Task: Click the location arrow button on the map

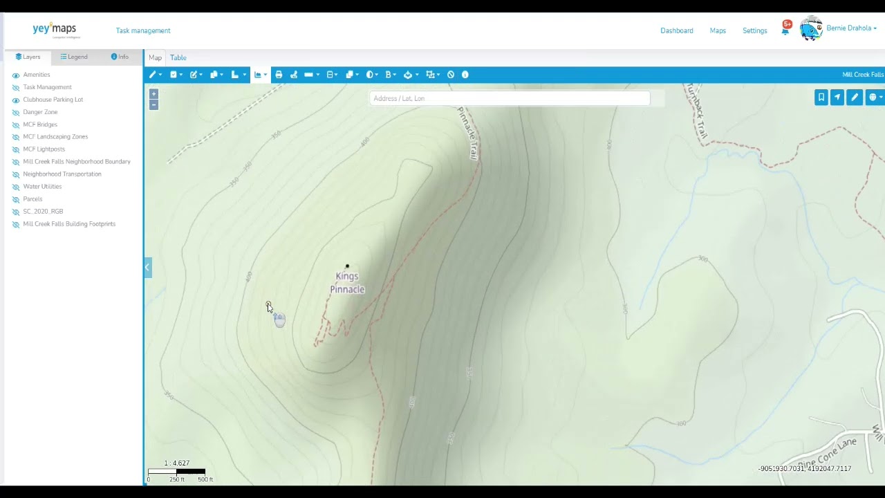Action: tap(837, 98)
